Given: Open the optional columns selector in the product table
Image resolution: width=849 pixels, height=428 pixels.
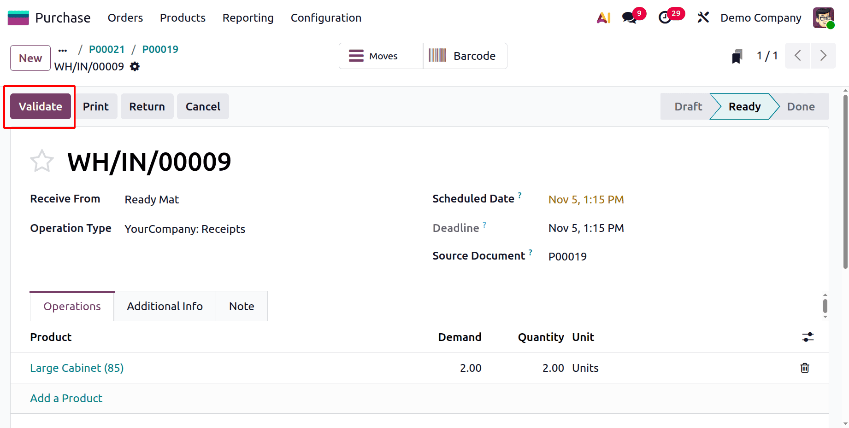Looking at the screenshot, I should pyautogui.click(x=808, y=337).
